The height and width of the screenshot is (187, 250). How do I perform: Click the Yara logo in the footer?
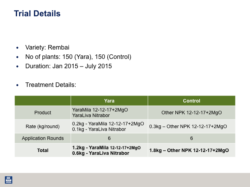point(9,180)
